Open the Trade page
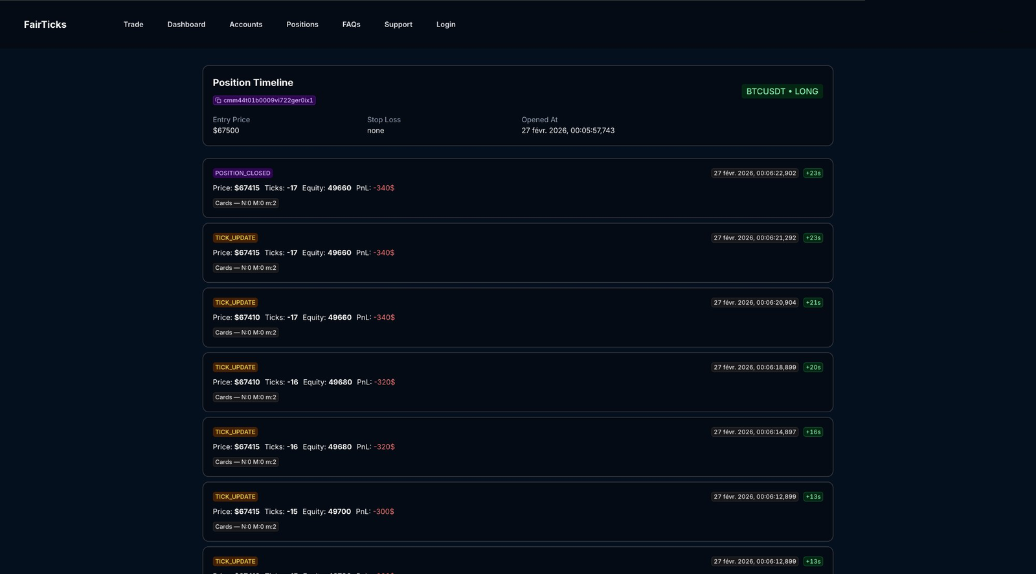1036x574 pixels. [x=133, y=25]
